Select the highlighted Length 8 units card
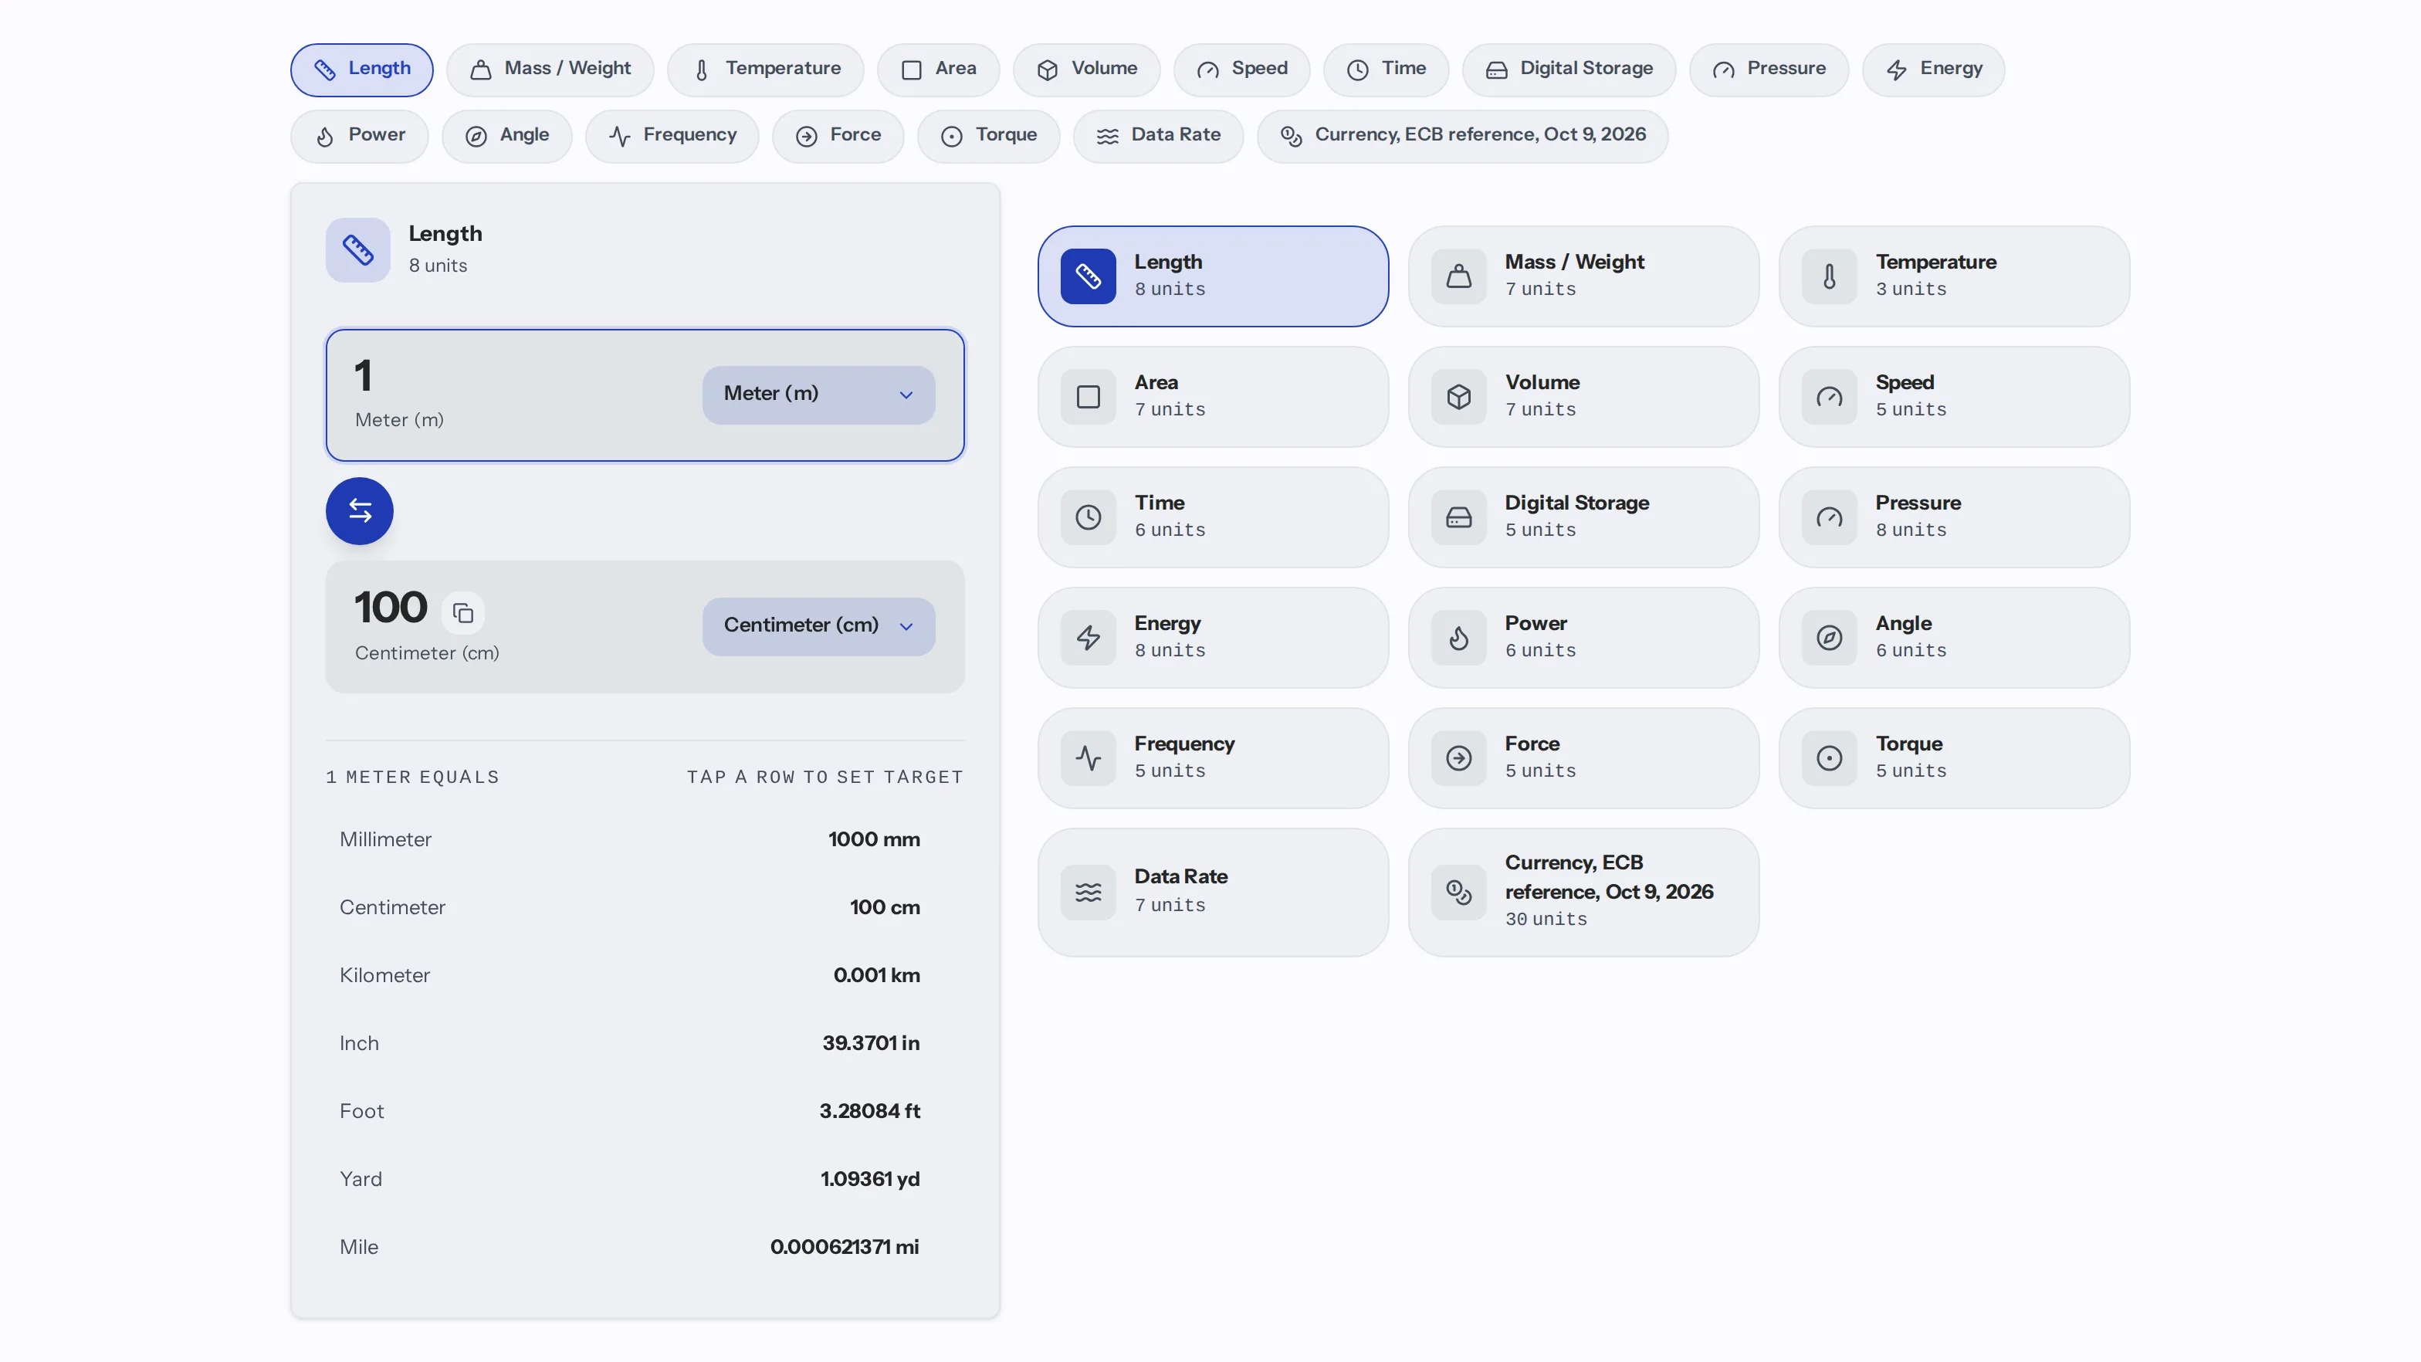Viewport: 2421px width, 1362px height. [1212, 276]
